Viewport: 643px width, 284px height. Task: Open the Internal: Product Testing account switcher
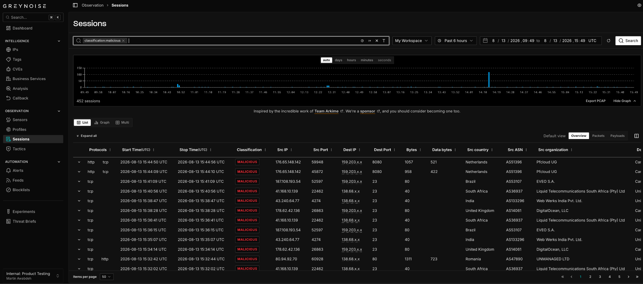(33, 276)
